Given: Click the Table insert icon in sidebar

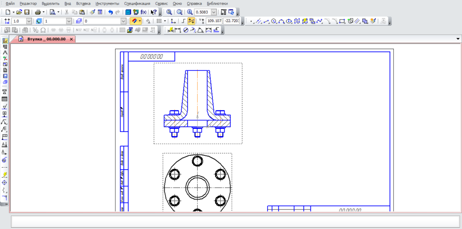Looking at the screenshot, I should [5, 99].
